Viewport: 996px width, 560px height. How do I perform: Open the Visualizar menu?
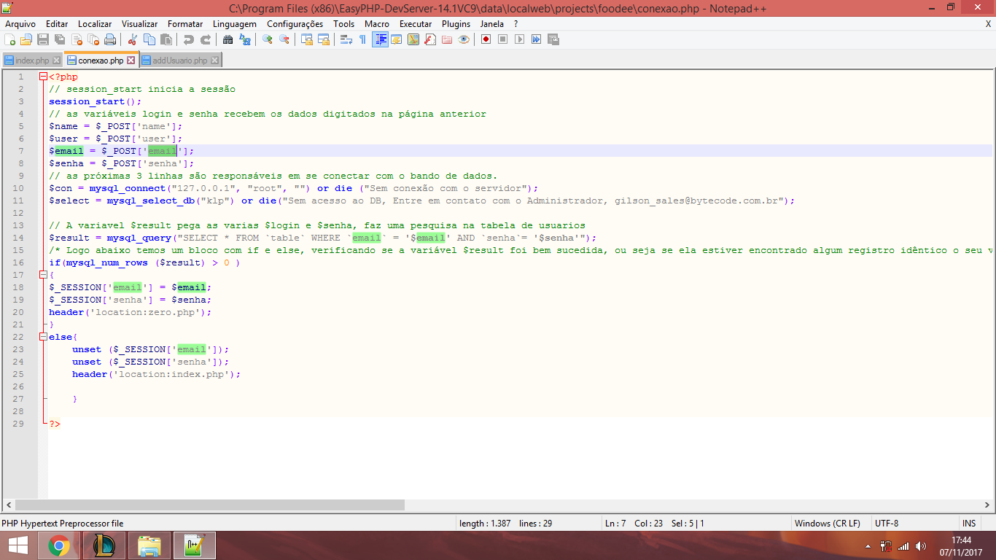tap(139, 24)
